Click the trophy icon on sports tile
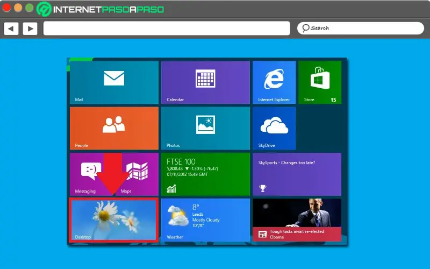This screenshot has width=430, height=269. pos(263,188)
